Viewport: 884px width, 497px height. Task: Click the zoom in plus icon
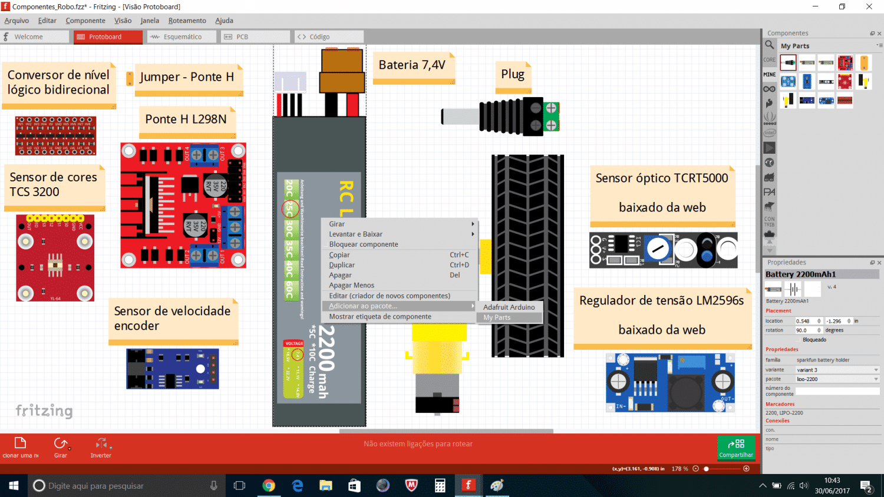pos(746,469)
